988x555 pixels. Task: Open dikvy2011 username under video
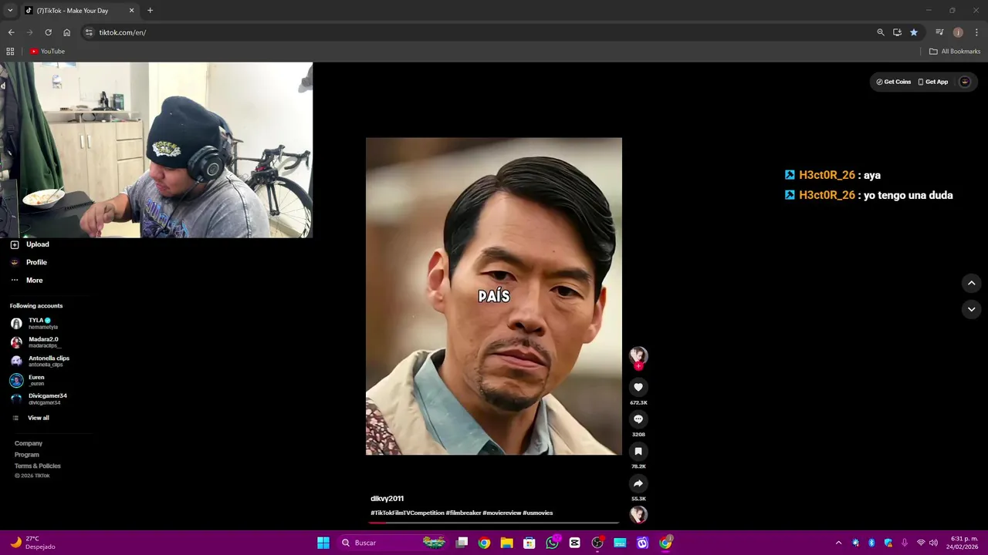pyautogui.click(x=387, y=499)
